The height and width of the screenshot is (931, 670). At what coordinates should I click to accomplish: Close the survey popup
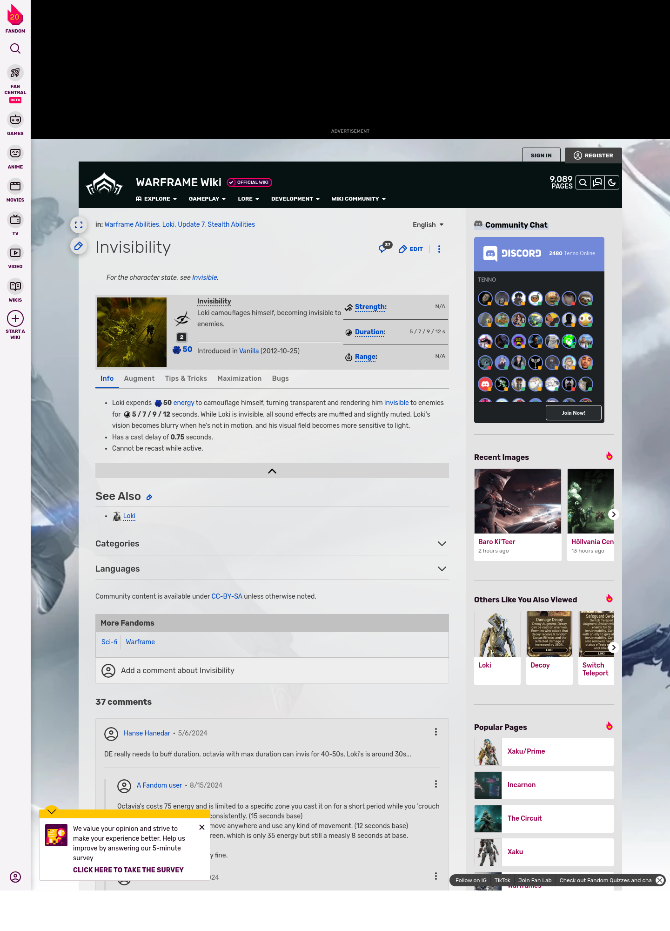pos(202,827)
